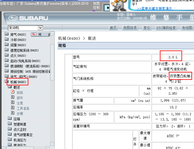Click document icon beside 注意
Viewport: 194px width, 149px height.
[x=13, y=102]
